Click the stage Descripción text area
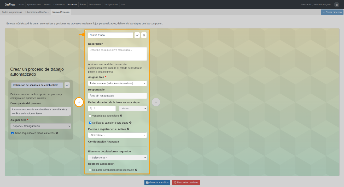Viewport: 344px width, 187px height. coord(118,54)
